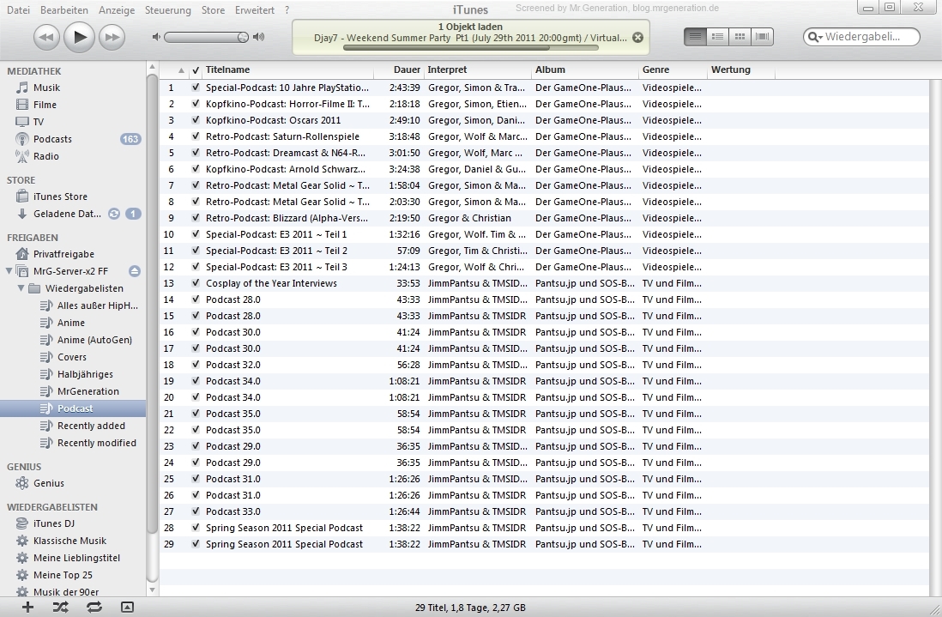The width and height of the screenshot is (942, 617).
Task: Open the Steuerung menu
Action: (168, 10)
